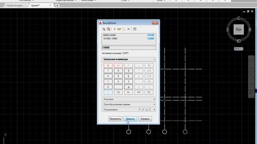Click the MS memory store key
The width and height of the screenshot is (257, 144).
pos(118,92)
